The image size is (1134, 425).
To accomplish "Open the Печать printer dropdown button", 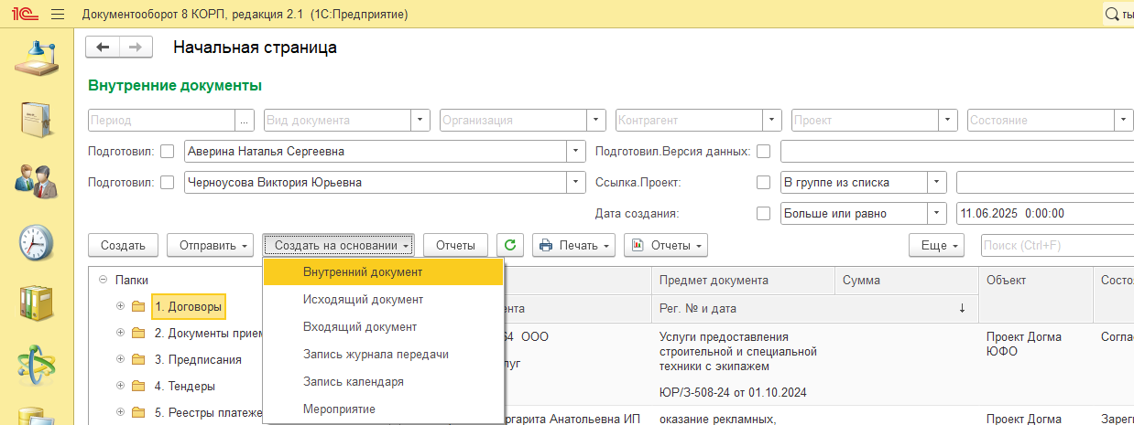I will tap(574, 245).
